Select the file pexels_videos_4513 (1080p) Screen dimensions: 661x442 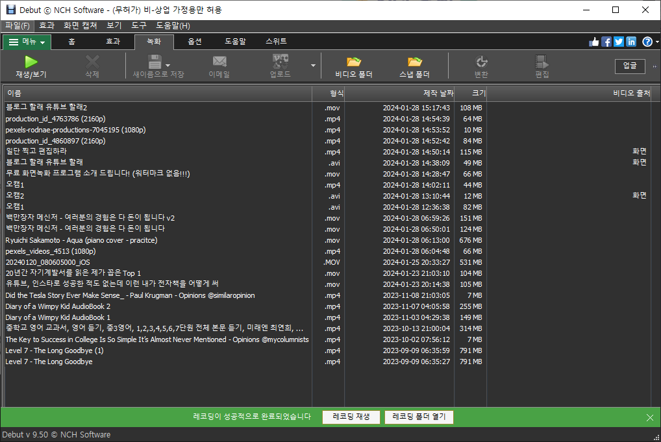50,251
